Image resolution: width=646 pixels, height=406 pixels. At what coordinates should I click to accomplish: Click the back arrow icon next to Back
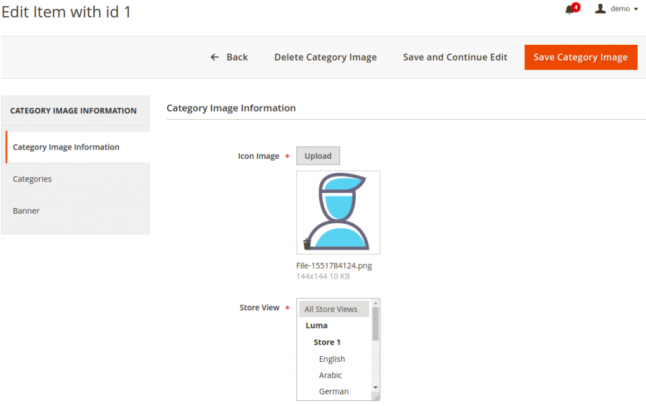click(x=214, y=57)
